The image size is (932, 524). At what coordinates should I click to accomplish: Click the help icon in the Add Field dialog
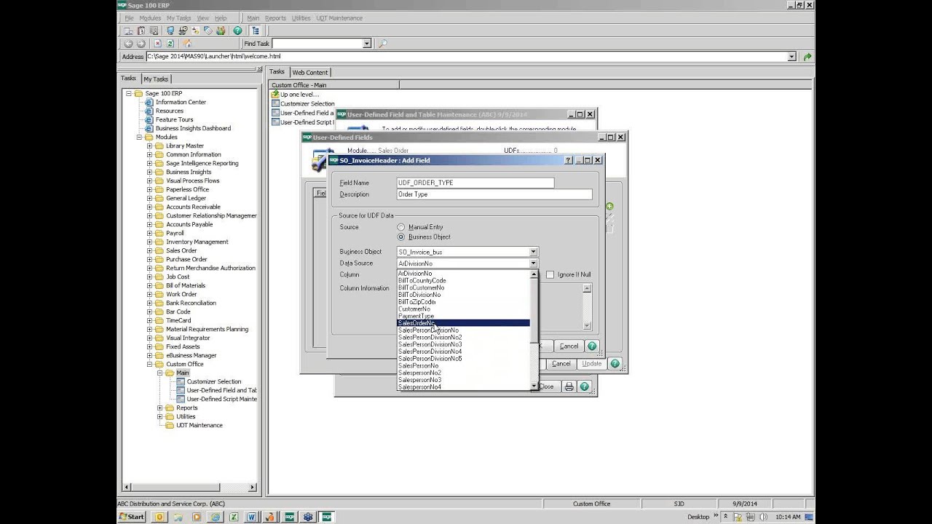(592, 346)
